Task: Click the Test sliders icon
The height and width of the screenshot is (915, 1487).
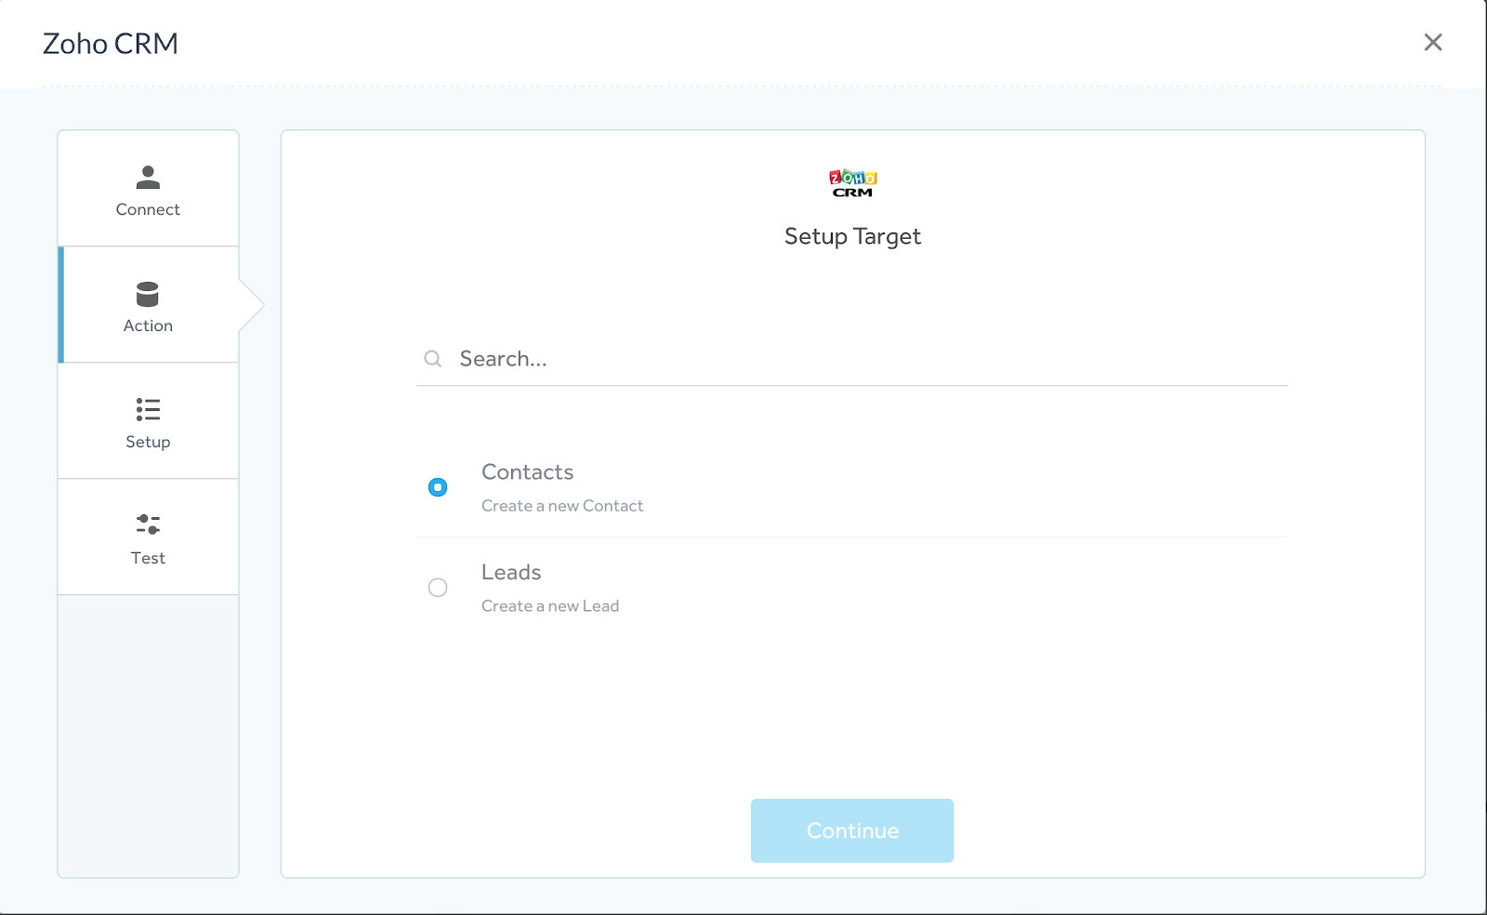Action: (148, 524)
